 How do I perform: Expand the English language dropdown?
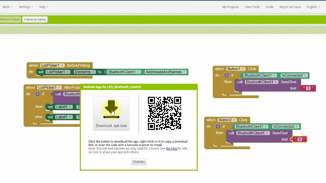[313, 7]
